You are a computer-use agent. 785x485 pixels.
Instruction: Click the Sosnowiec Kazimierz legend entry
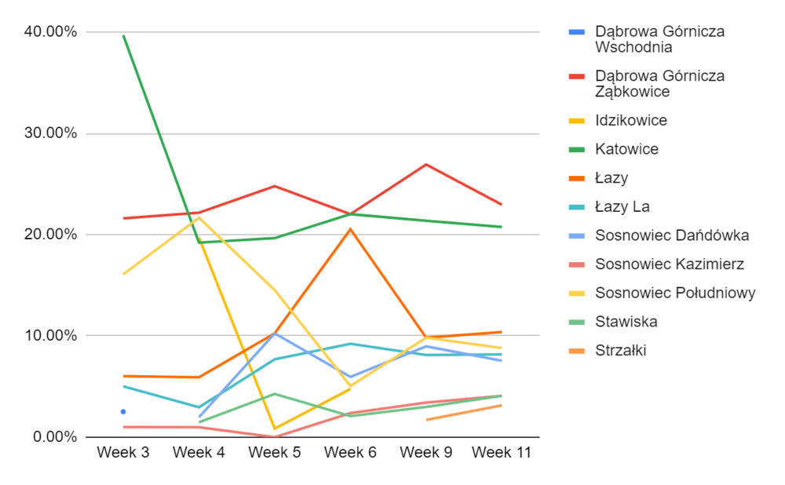click(670, 264)
